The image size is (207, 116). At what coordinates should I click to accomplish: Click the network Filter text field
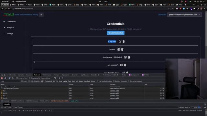pos(10,81)
